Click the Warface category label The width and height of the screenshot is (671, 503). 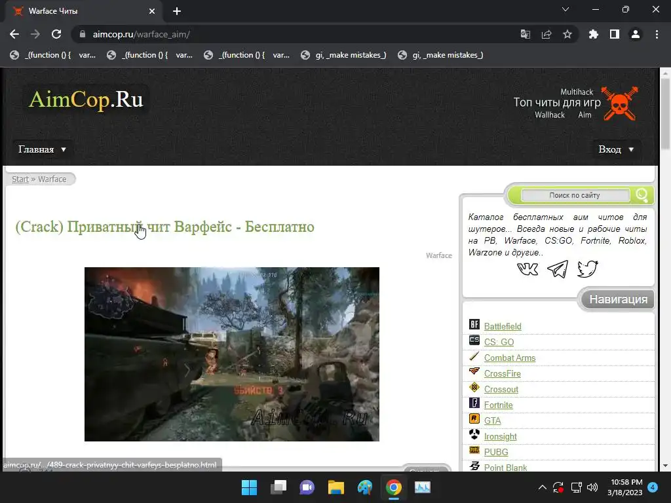coord(438,255)
